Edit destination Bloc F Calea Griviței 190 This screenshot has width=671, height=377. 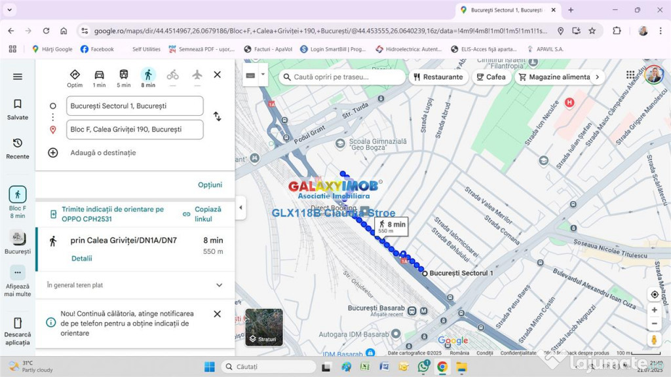(x=135, y=129)
